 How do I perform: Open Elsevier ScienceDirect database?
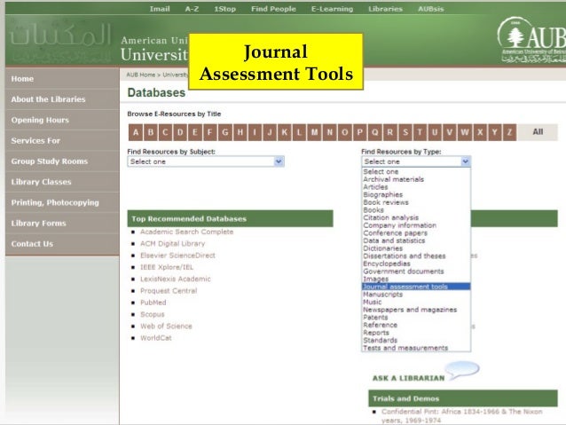point(177,256)
